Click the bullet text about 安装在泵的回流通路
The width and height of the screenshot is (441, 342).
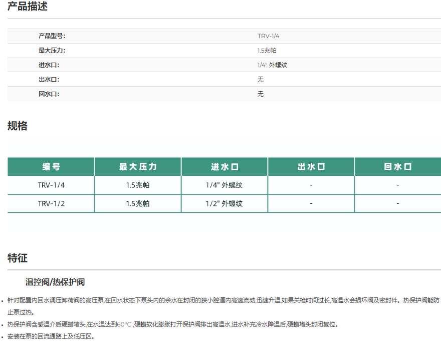pos(51,336)
